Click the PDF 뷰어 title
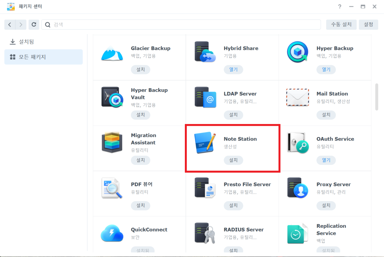 [142, 184]
